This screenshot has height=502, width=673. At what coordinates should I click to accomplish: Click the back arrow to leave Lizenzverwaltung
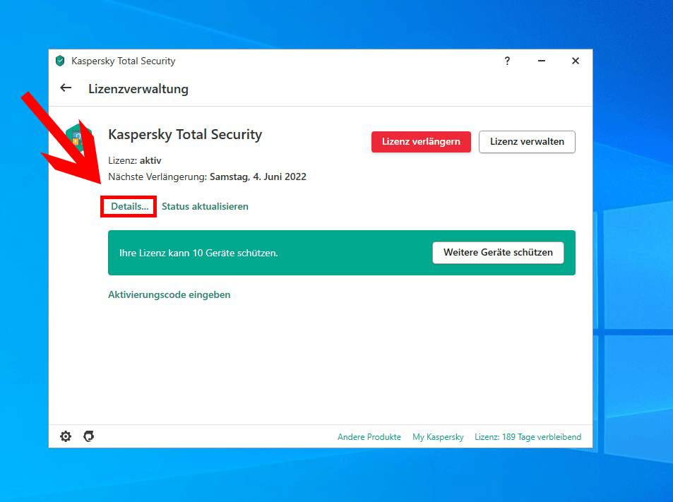(66, 88)
